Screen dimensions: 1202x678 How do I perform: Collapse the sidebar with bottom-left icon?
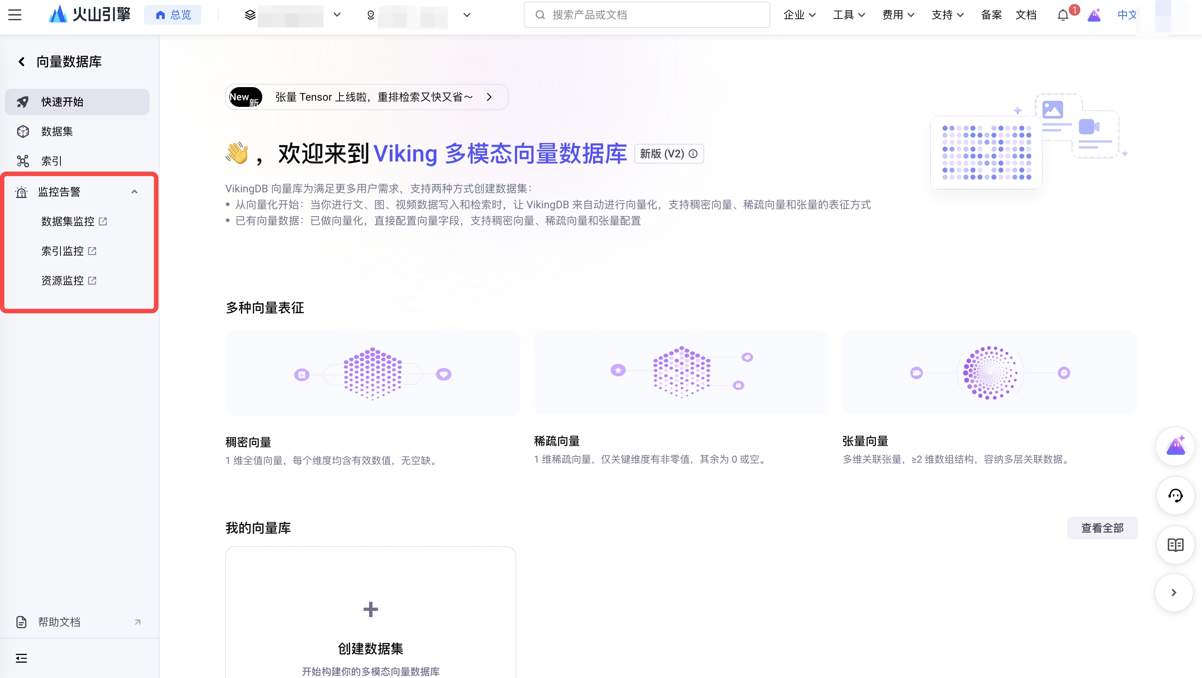21,658
